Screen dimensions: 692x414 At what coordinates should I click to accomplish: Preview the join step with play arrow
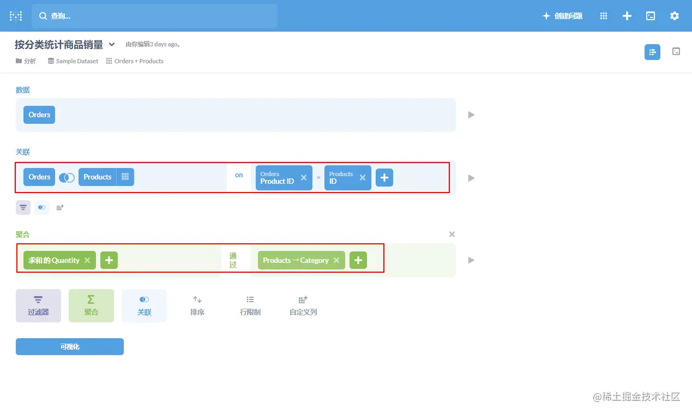[x=471, y=178]
